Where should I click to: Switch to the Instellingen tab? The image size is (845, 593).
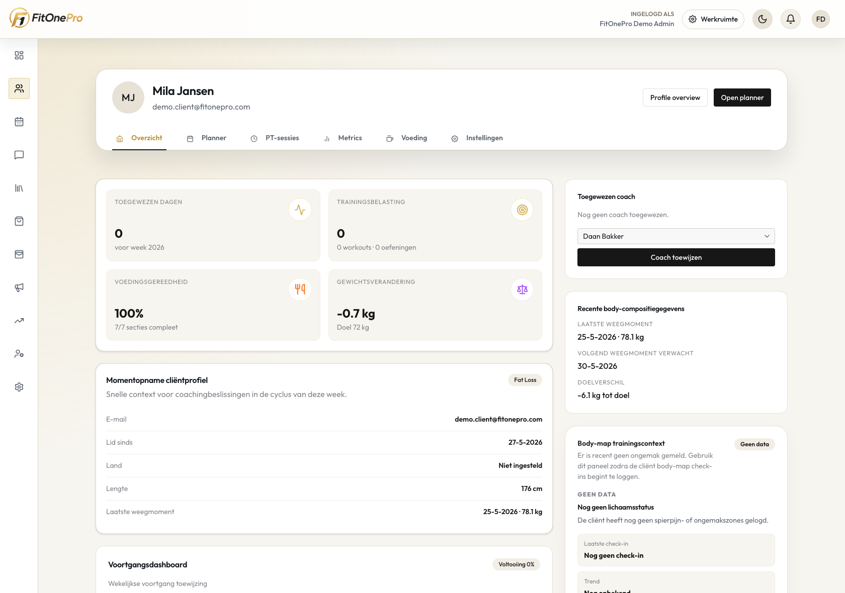coord(477,138)
